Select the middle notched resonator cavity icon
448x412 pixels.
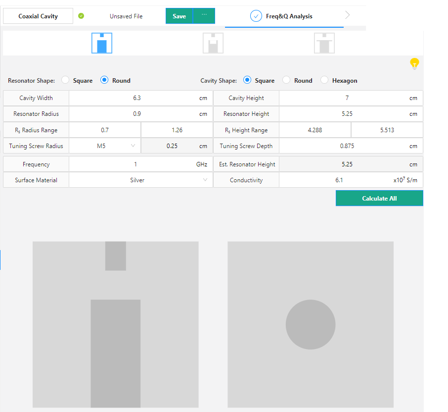point(213,43)
